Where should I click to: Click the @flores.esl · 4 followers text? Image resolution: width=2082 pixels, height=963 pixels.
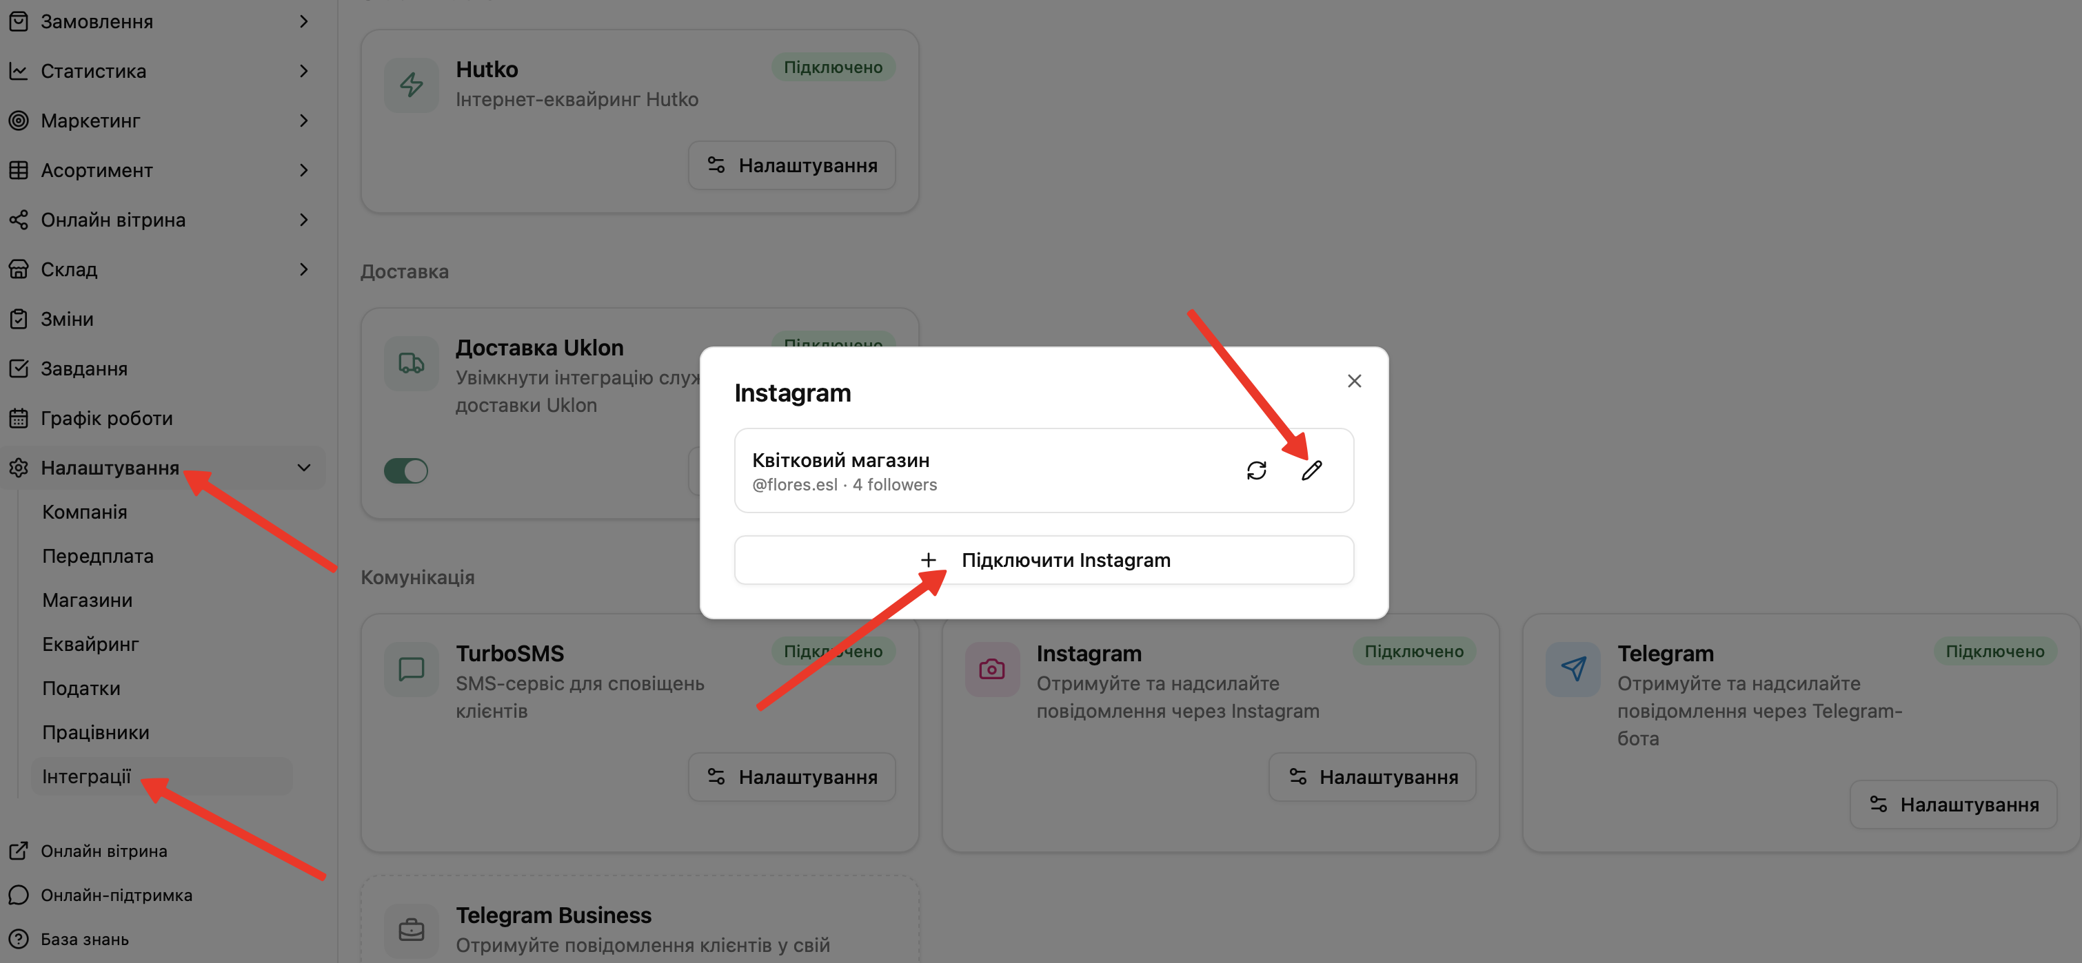[x=845, y=485]
